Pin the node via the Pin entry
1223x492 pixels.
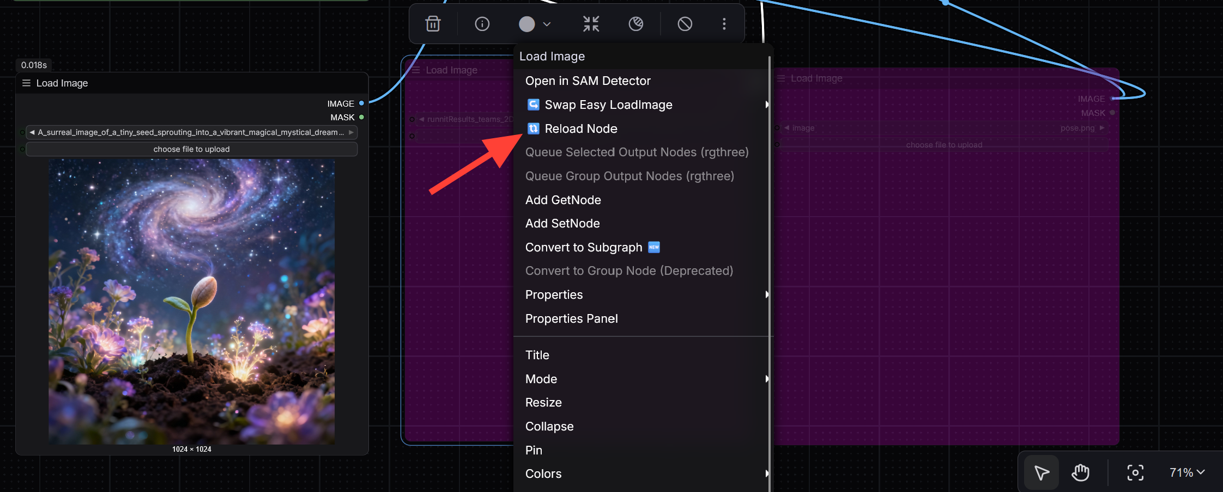534,450
